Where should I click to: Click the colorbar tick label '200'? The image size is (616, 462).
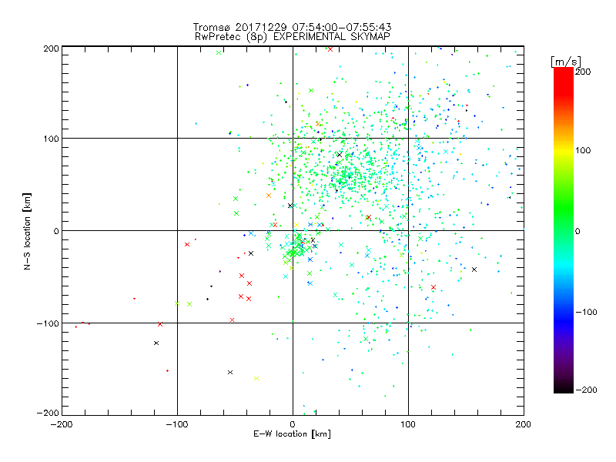[583, 72]
